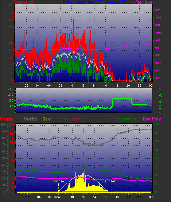Click the 'Forza vento' axis title
The width and height of the screenshot is (171, 202).
coord(23,2)
